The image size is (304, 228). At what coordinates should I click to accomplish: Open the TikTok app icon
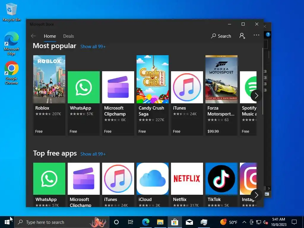[x=221, y=178]
